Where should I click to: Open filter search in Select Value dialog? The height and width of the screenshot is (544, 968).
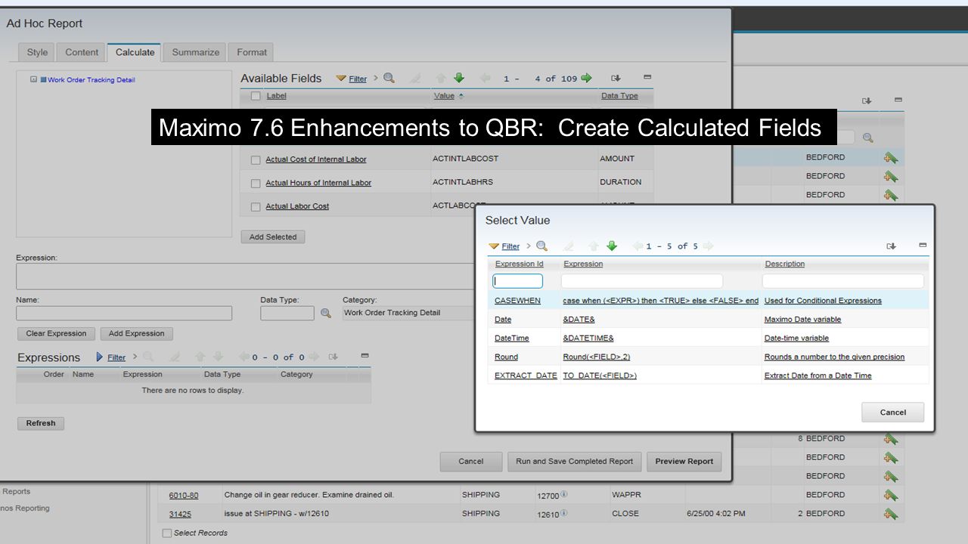pyautogui.click(x=541, y=246)
